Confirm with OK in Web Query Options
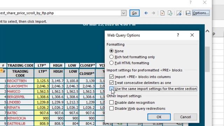This screenshot has height=126, width=224. point(159,117)
